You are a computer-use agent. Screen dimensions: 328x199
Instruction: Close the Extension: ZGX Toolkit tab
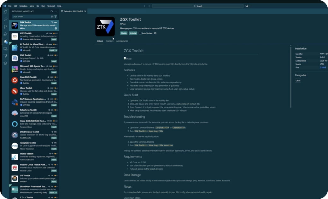pyautogui.click(x=85, y=11)
